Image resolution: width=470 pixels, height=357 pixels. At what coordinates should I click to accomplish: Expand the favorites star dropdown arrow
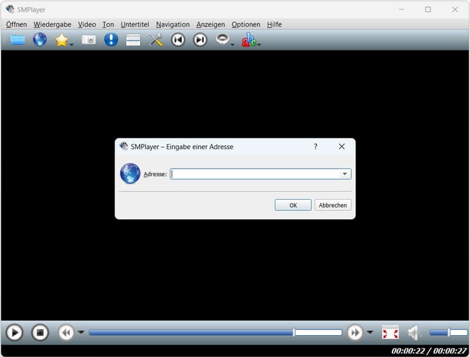(x=71, y=45)
